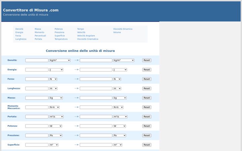Open the Pressione category link
Image resolution: width=242 pixels, height=151 pixels.
[x=59, y=32]
